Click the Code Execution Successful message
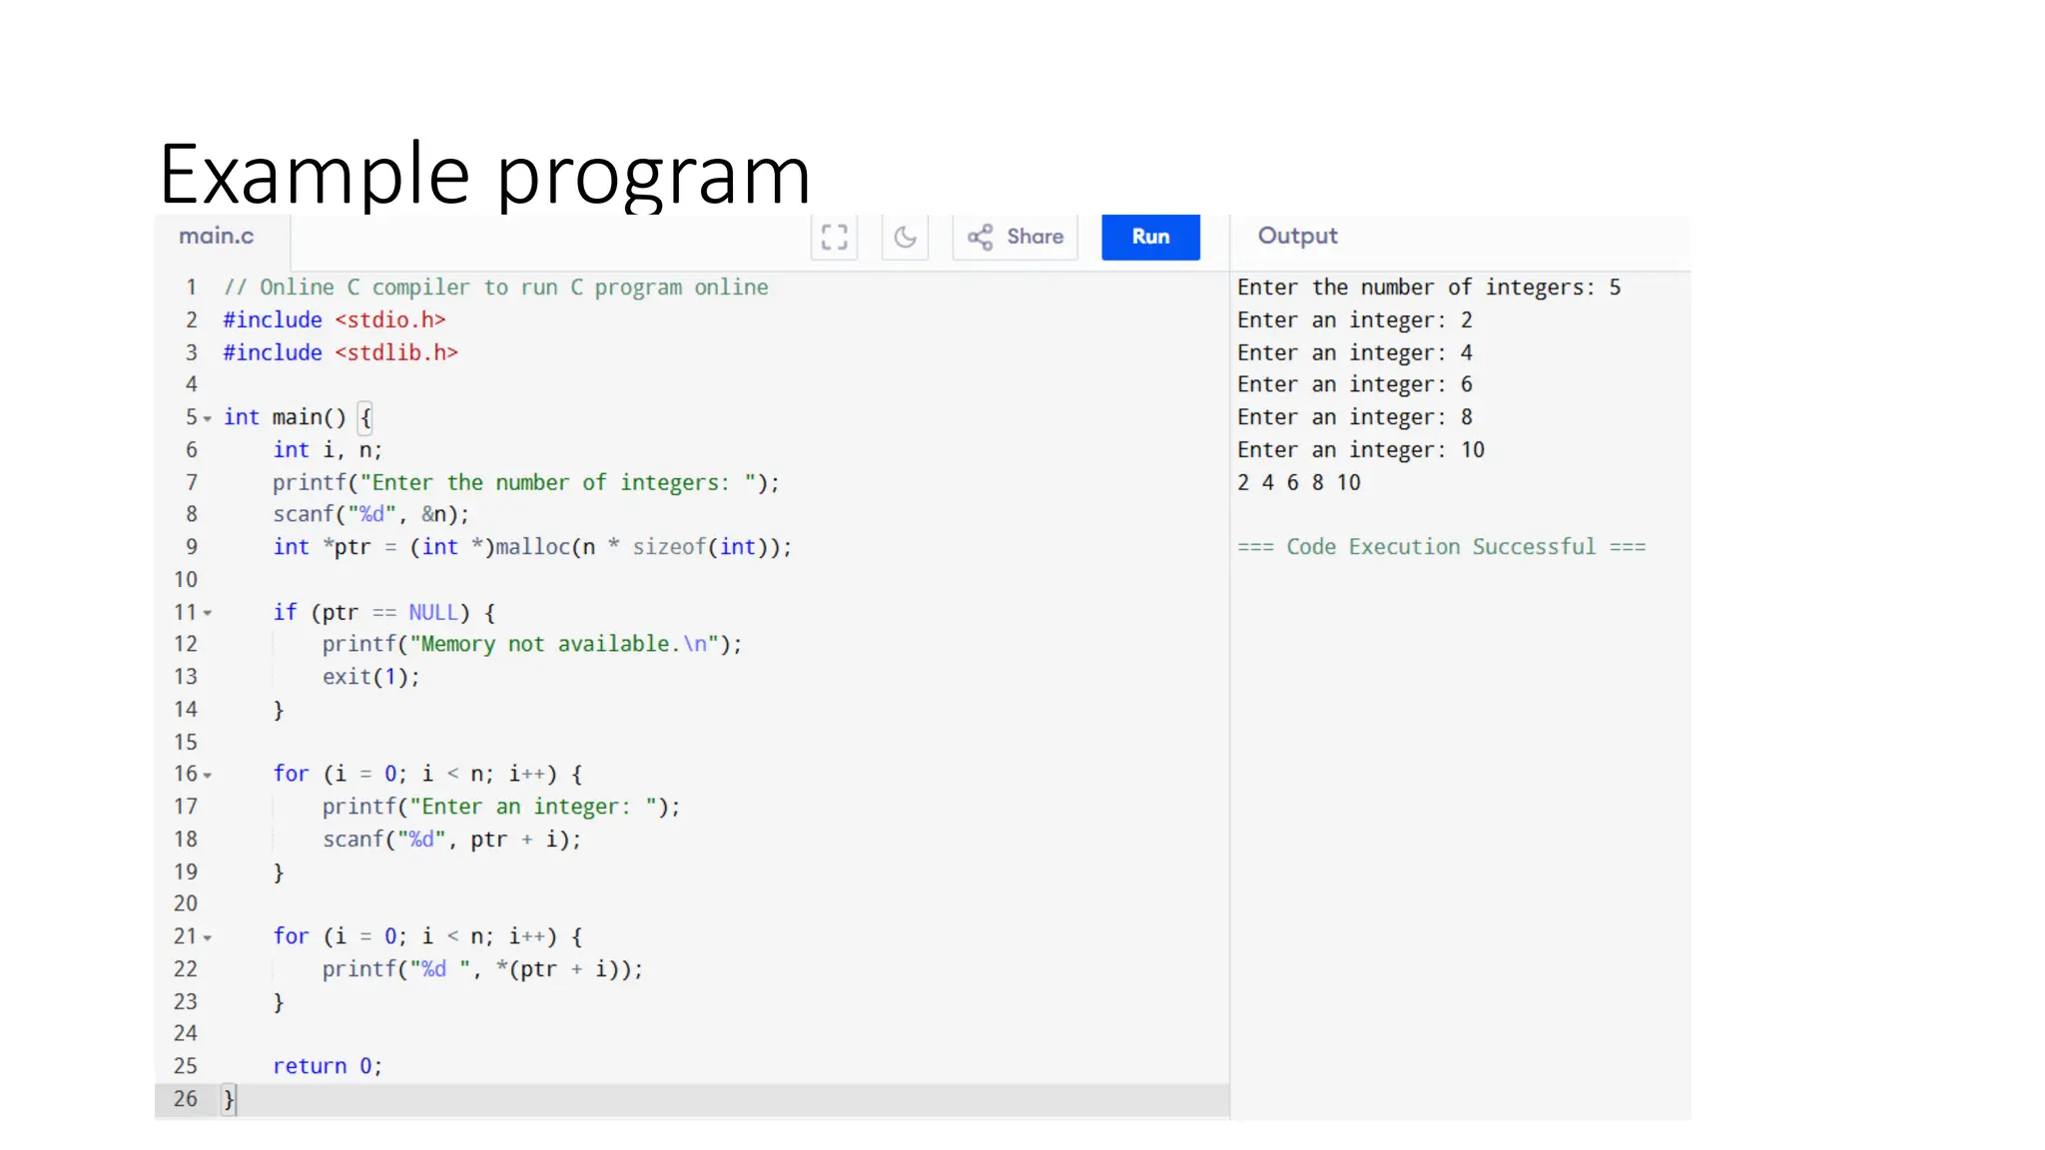 coord(1441,547)
